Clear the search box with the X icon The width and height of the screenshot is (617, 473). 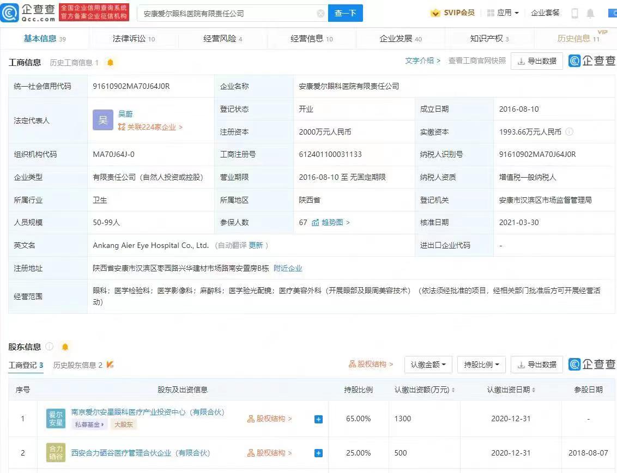click(320, 14)
